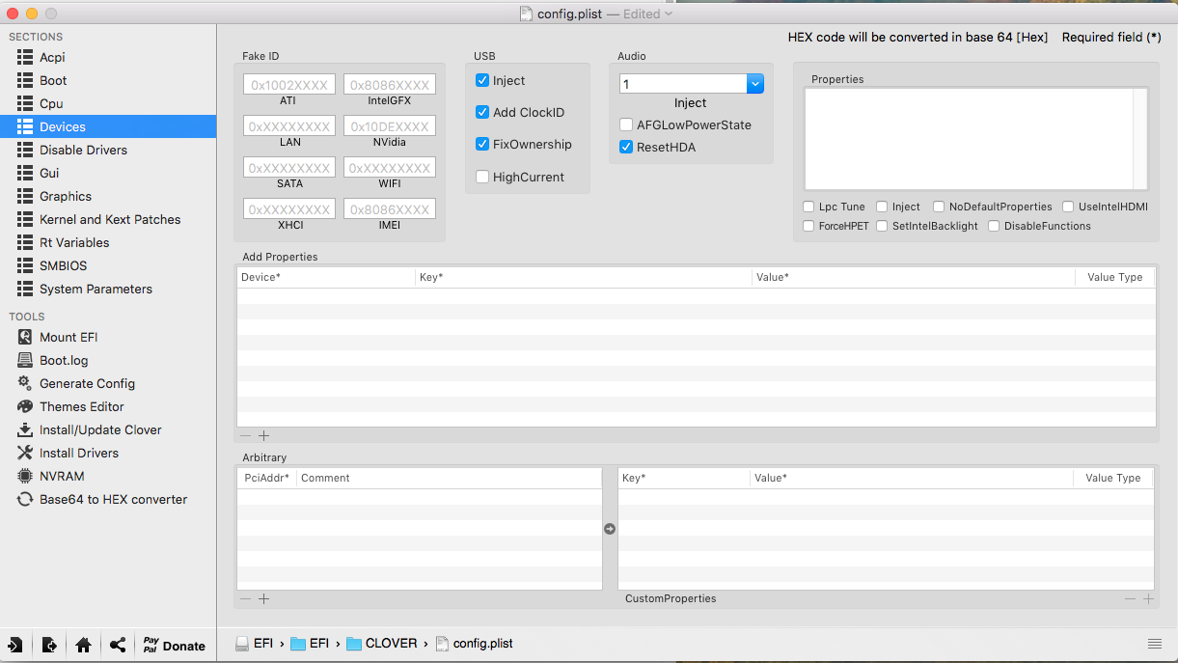Uncheck the USB Inject checkbox

[482, 80]
